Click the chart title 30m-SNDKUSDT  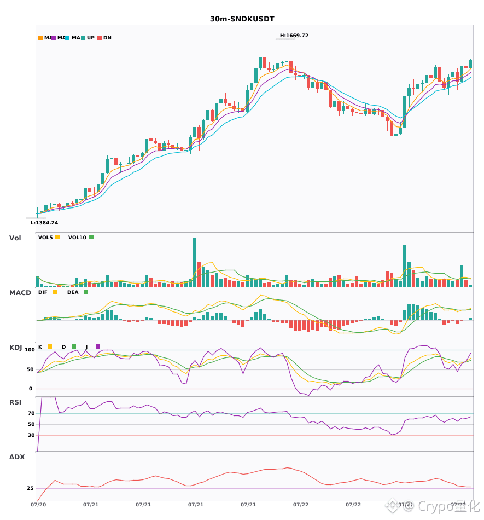coord(242,19)
